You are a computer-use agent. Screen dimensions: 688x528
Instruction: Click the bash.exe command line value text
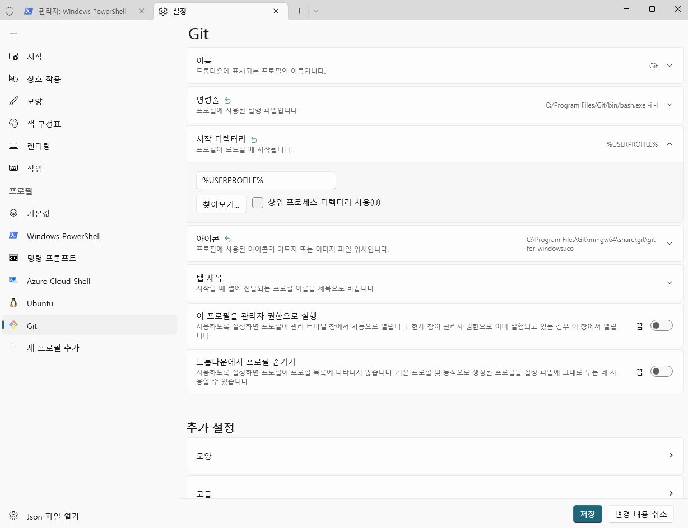point(602,105)
